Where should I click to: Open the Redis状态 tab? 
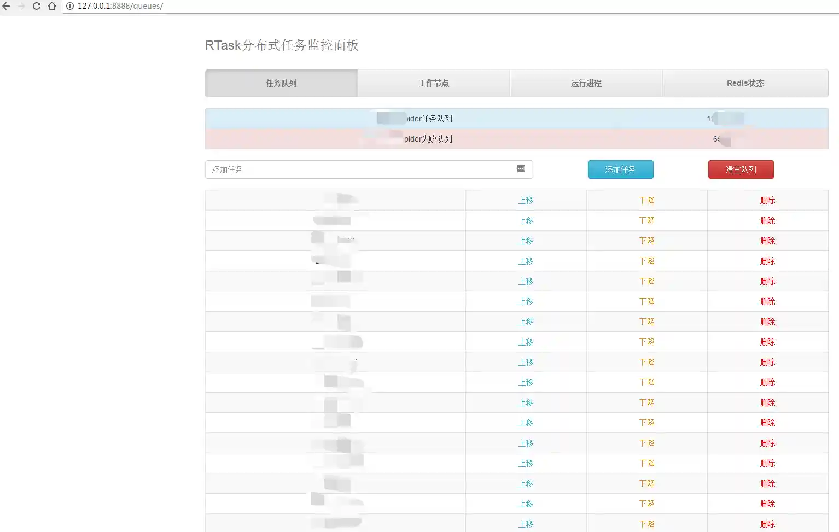click(x=745, y=83)
